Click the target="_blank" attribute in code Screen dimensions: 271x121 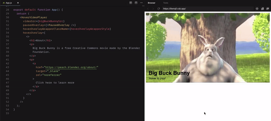(x=48, y=71)
